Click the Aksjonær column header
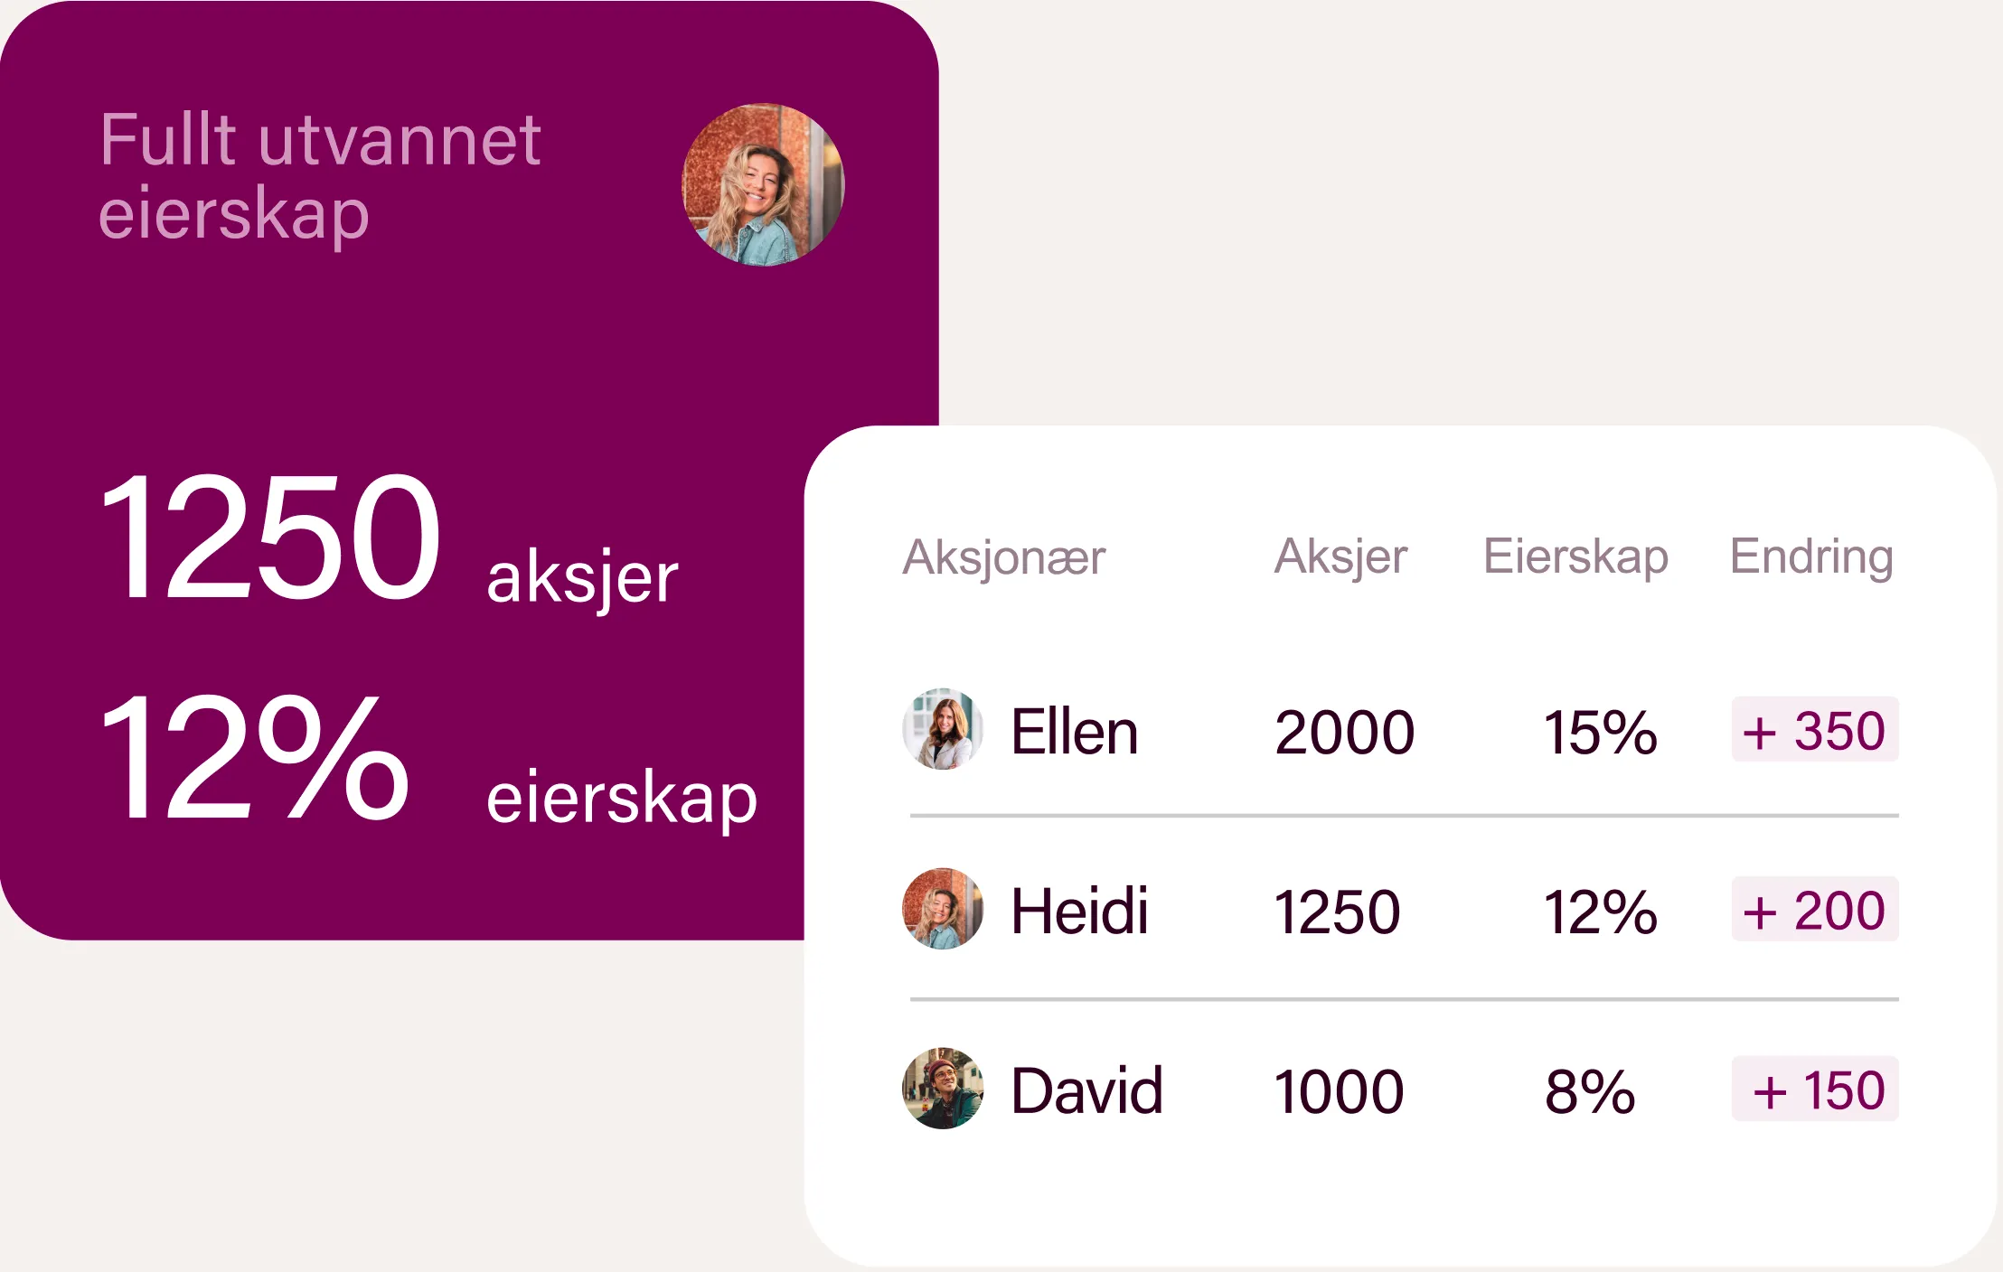Image resolution: width=2003 pixels, height=1272 pixels. [x=1003, y=556]
